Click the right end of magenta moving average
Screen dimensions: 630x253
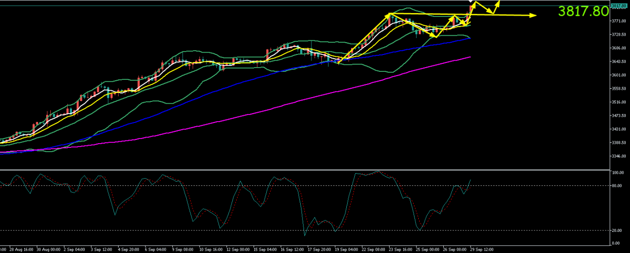470,57
